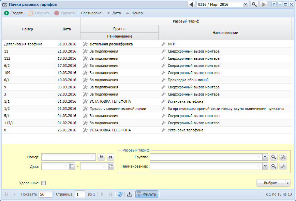Viewport: 296px width, 201px height.
Task: Open calendar for the end Дата field
Action: point(111,166)
